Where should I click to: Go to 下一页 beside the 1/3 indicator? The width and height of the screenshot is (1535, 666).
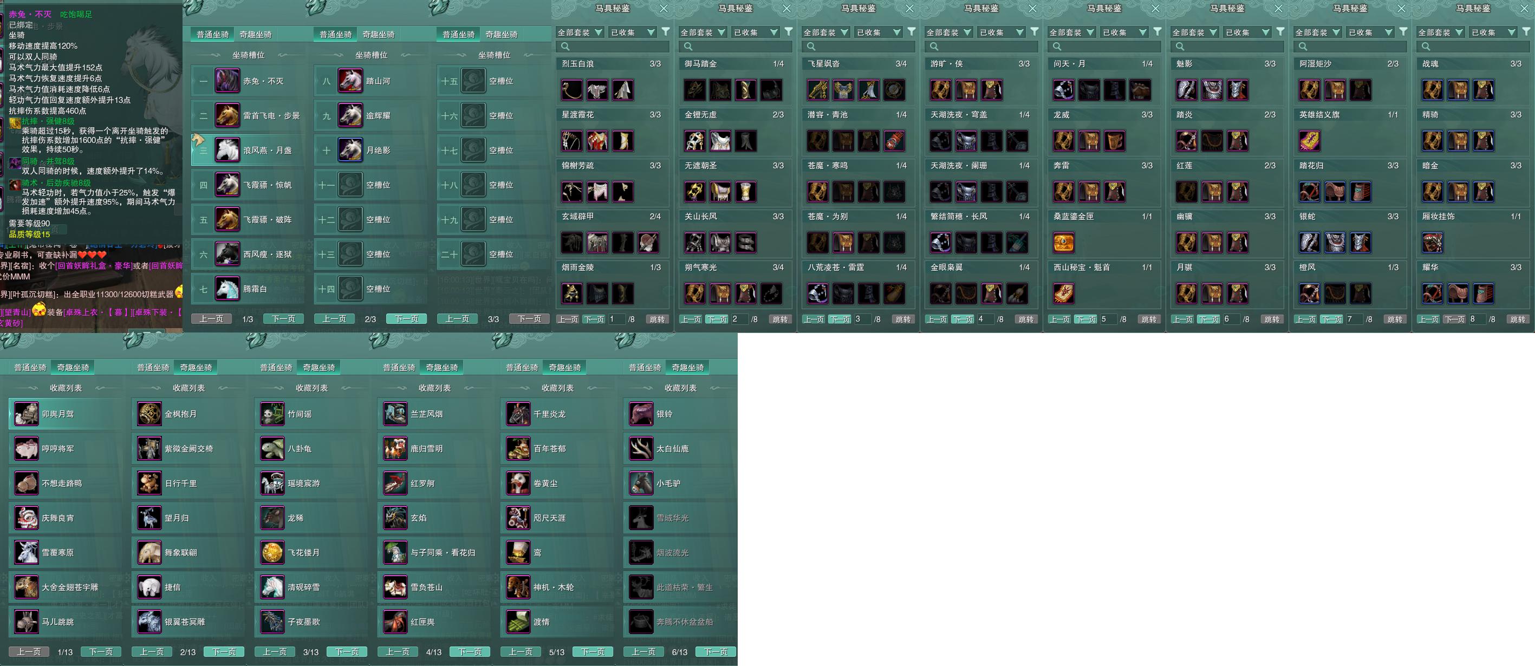pyautogui.click(x=284, y=319)
